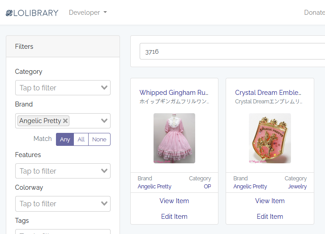Remove the Angelic Pretty brand tag
The width and height of the screenshot is (325, 234).
(x=65, y=121)
